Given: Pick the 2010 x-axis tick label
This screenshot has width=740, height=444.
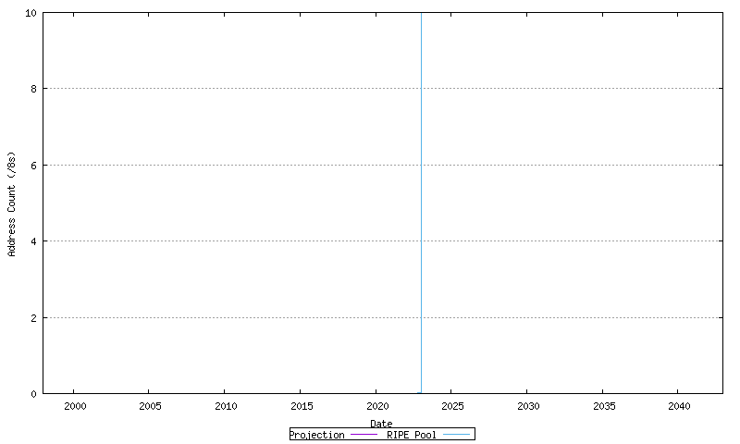Looking at the screenshot, I should coord(226,406).
